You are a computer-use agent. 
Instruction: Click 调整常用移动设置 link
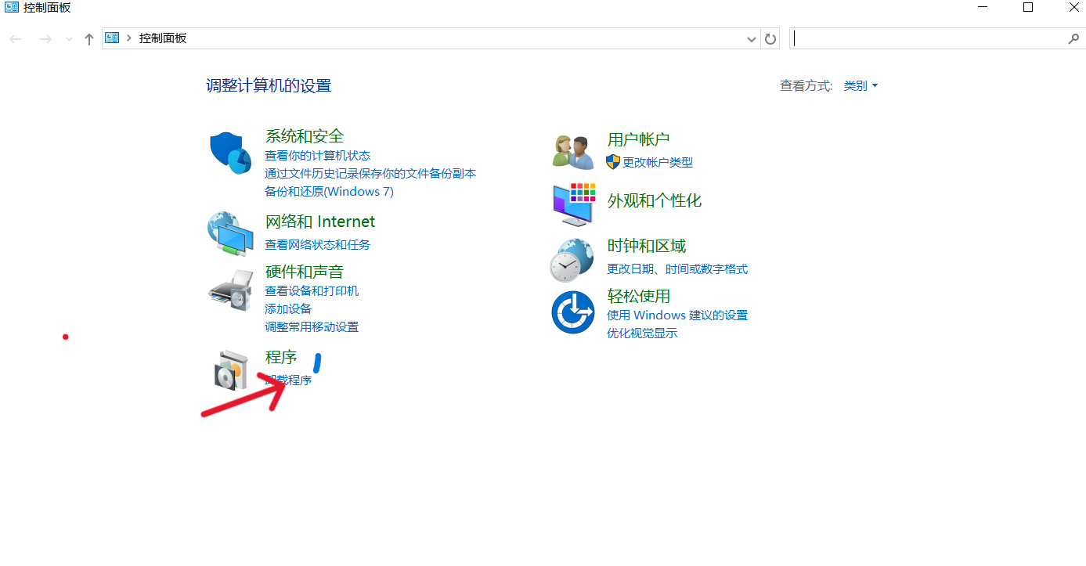[x=312, y=327]
